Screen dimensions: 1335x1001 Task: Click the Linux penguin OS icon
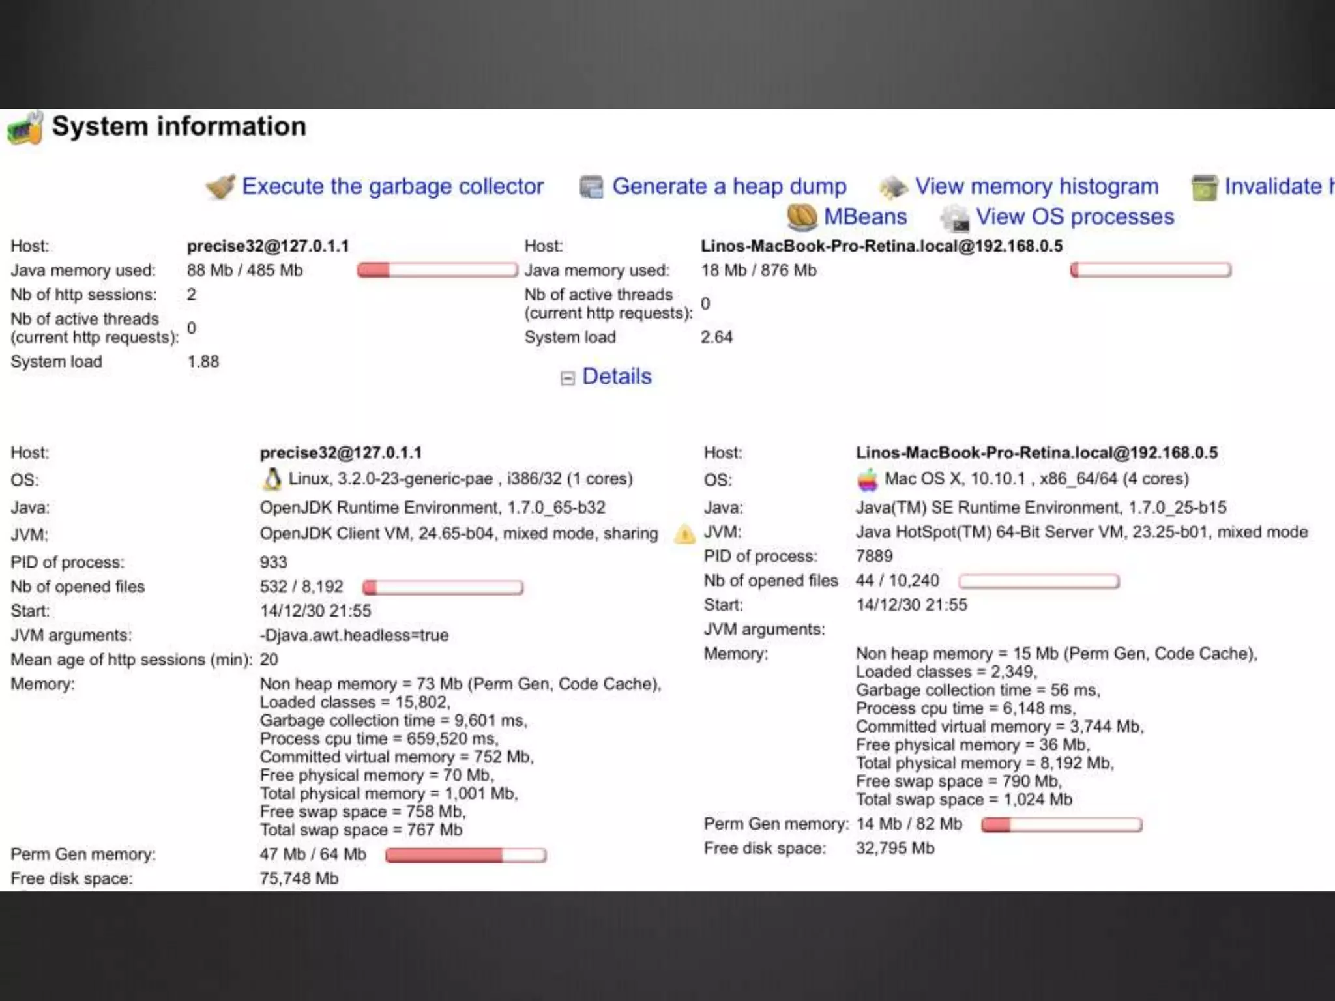(272, 479)
